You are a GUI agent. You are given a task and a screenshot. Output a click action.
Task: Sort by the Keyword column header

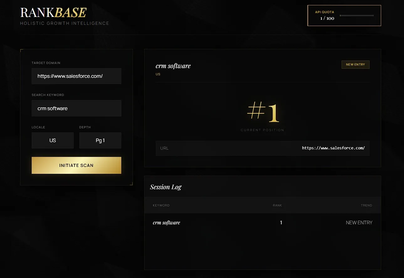pos(161,206)
